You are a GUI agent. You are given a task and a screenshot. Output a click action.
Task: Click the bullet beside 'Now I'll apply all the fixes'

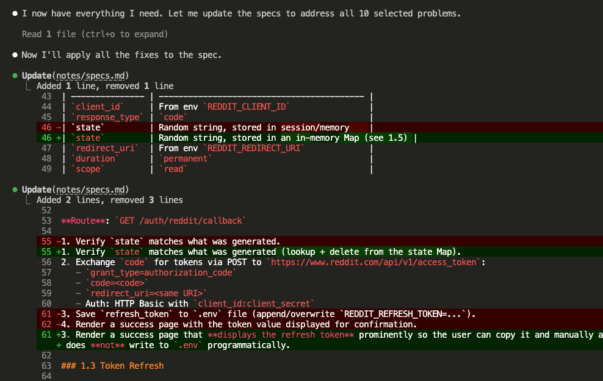[14, 54]
